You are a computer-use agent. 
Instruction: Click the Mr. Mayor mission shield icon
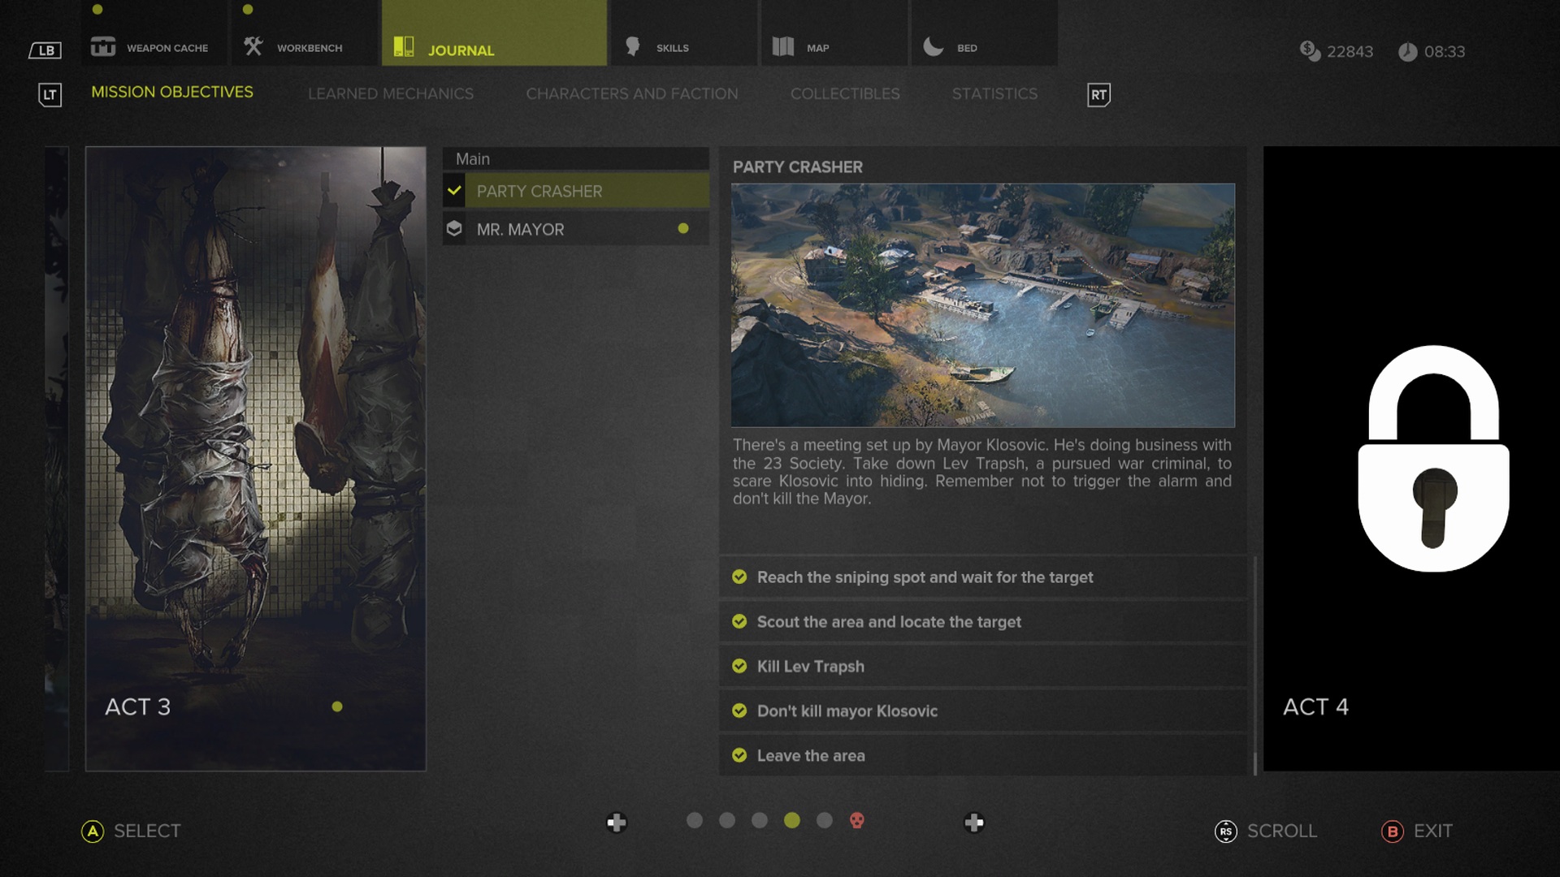(454, 229)
